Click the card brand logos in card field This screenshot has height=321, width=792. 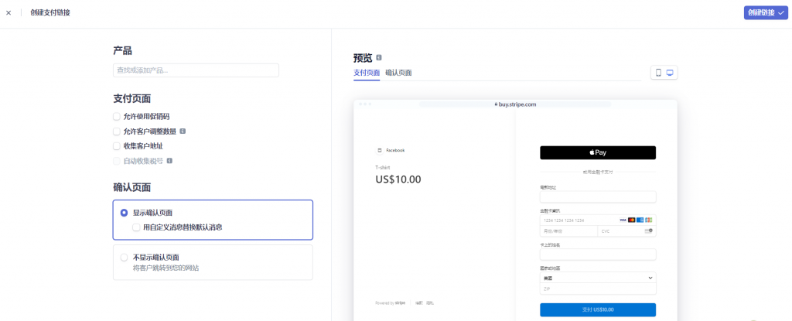click(x=636, y=220)
